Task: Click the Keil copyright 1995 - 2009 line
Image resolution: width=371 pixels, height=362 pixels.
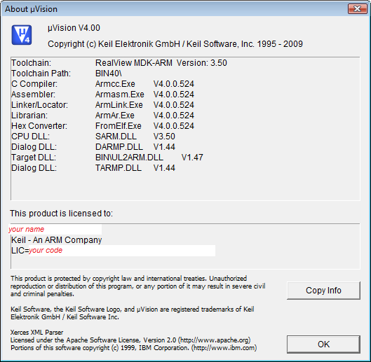Action: [175, 44]
